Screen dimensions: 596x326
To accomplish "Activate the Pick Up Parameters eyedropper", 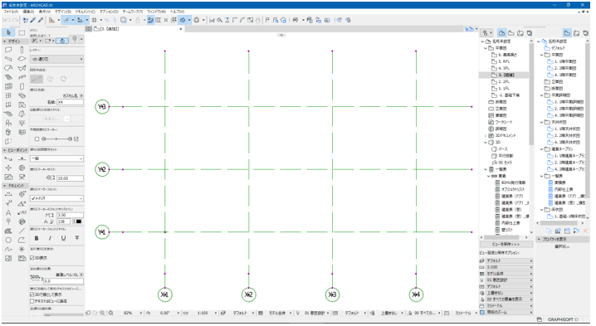I will click(33, 20).
